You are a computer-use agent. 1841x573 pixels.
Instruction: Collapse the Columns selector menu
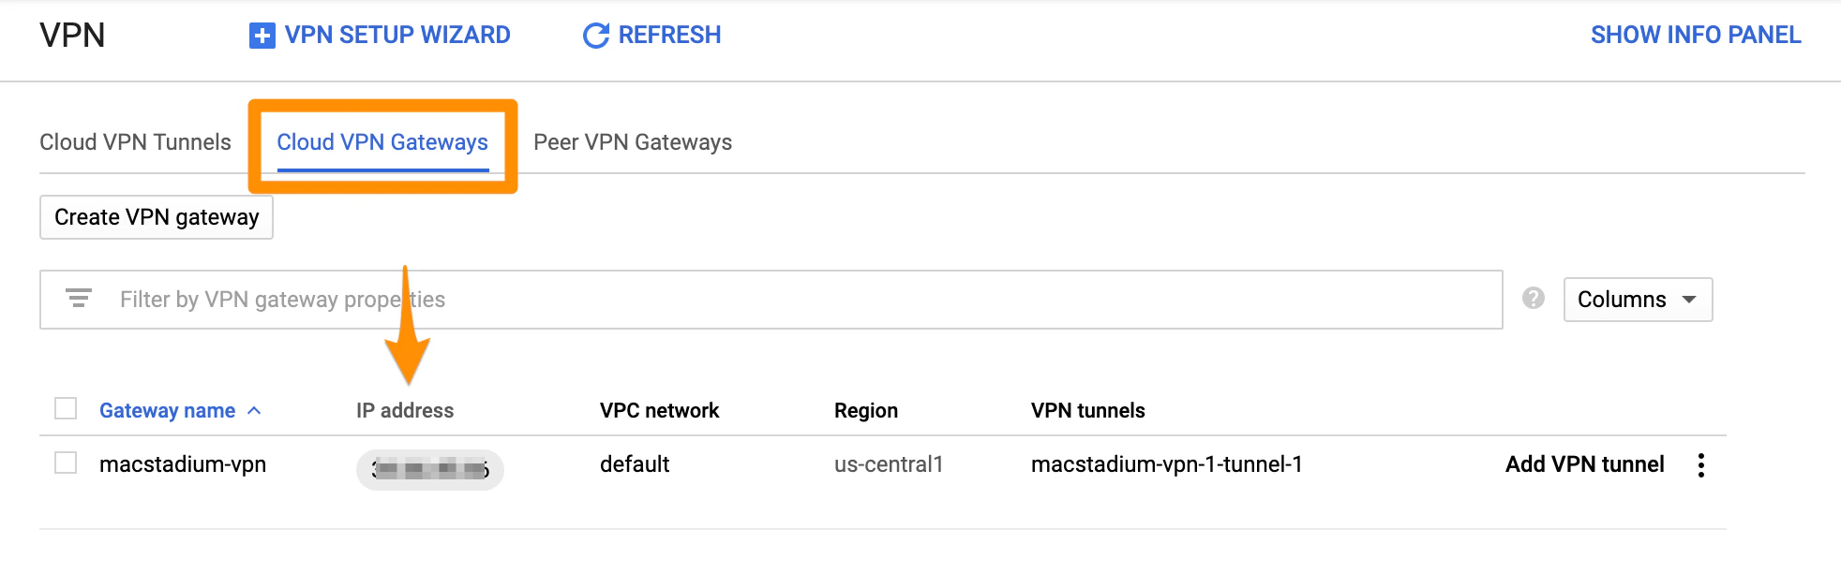pos(1637,300)
